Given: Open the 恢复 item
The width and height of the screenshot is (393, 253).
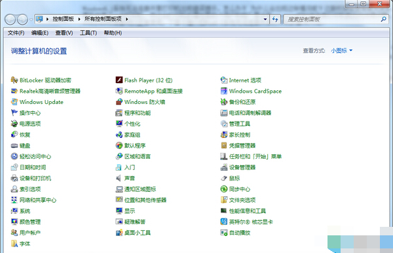Looking at the screenshot, I should pos(20,135).
